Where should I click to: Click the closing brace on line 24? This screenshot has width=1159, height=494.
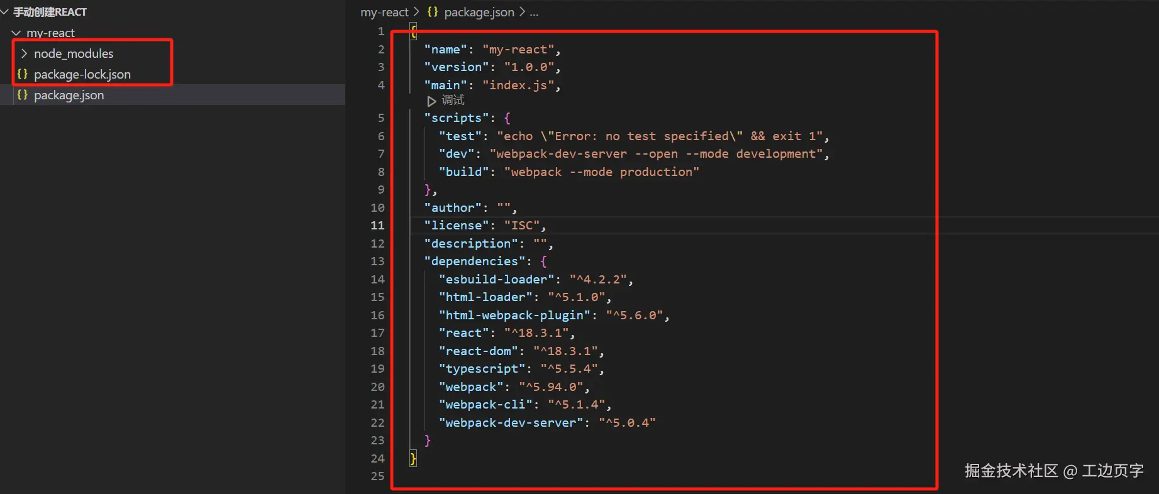[413, 459]
